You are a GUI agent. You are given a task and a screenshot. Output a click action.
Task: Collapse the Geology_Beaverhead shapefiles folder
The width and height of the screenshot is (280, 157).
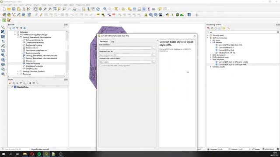pos(18,38)
